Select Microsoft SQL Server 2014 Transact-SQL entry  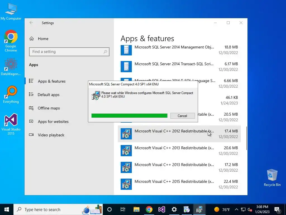coord(179,67)
